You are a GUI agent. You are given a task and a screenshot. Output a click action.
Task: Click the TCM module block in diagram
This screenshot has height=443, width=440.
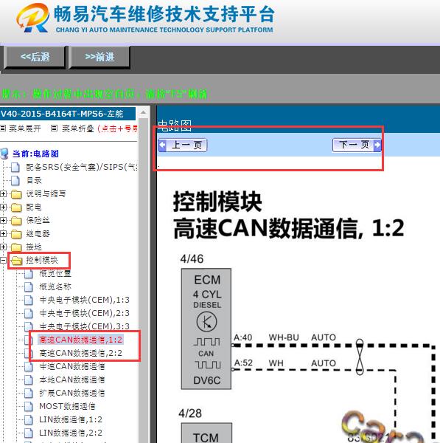(206, 433)
